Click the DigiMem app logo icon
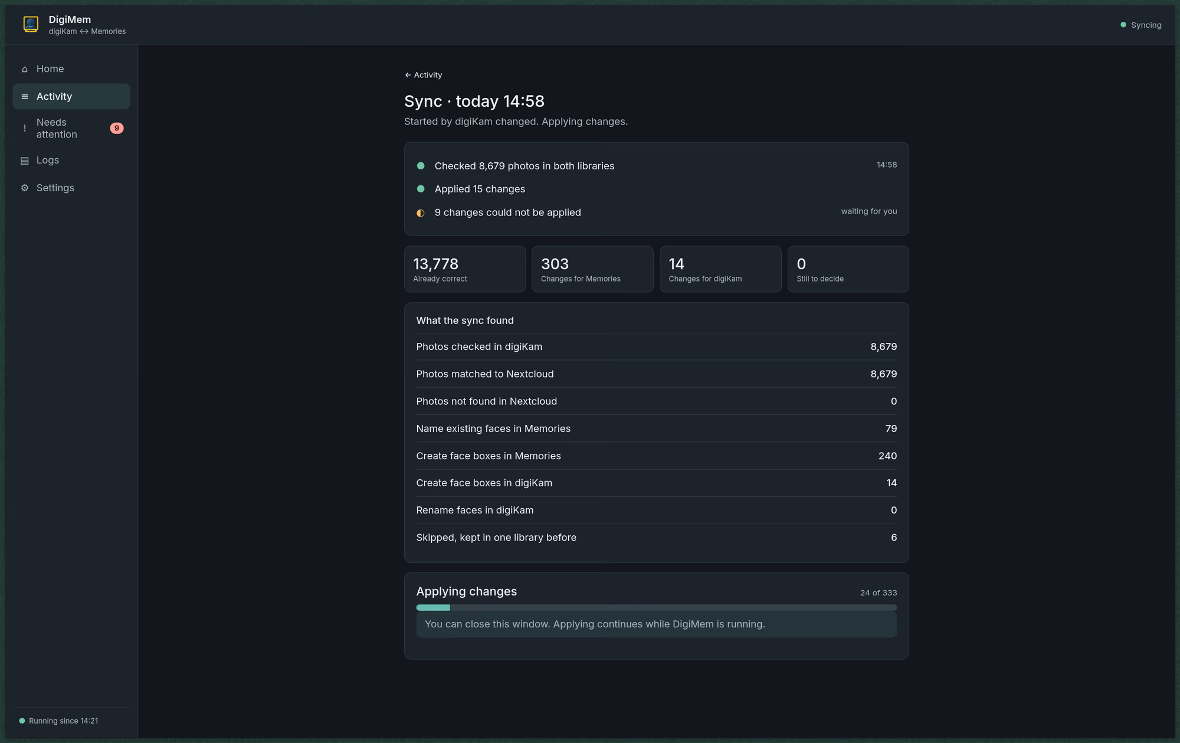The width and height of the screenshot is (1180, 743). 31,24
